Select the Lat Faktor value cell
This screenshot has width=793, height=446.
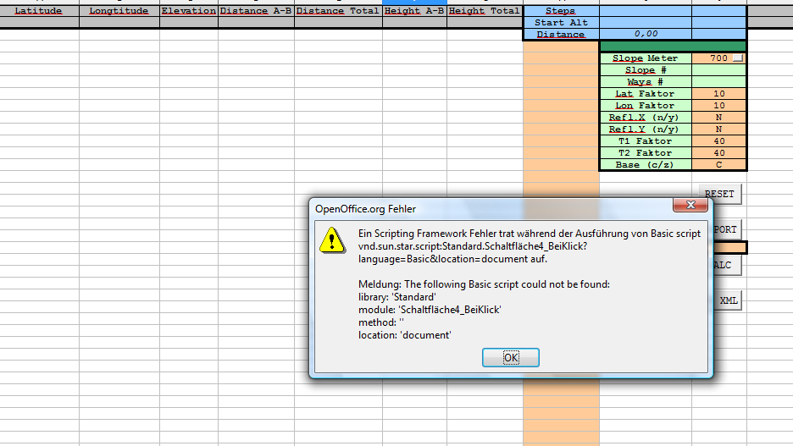(718, 94)
